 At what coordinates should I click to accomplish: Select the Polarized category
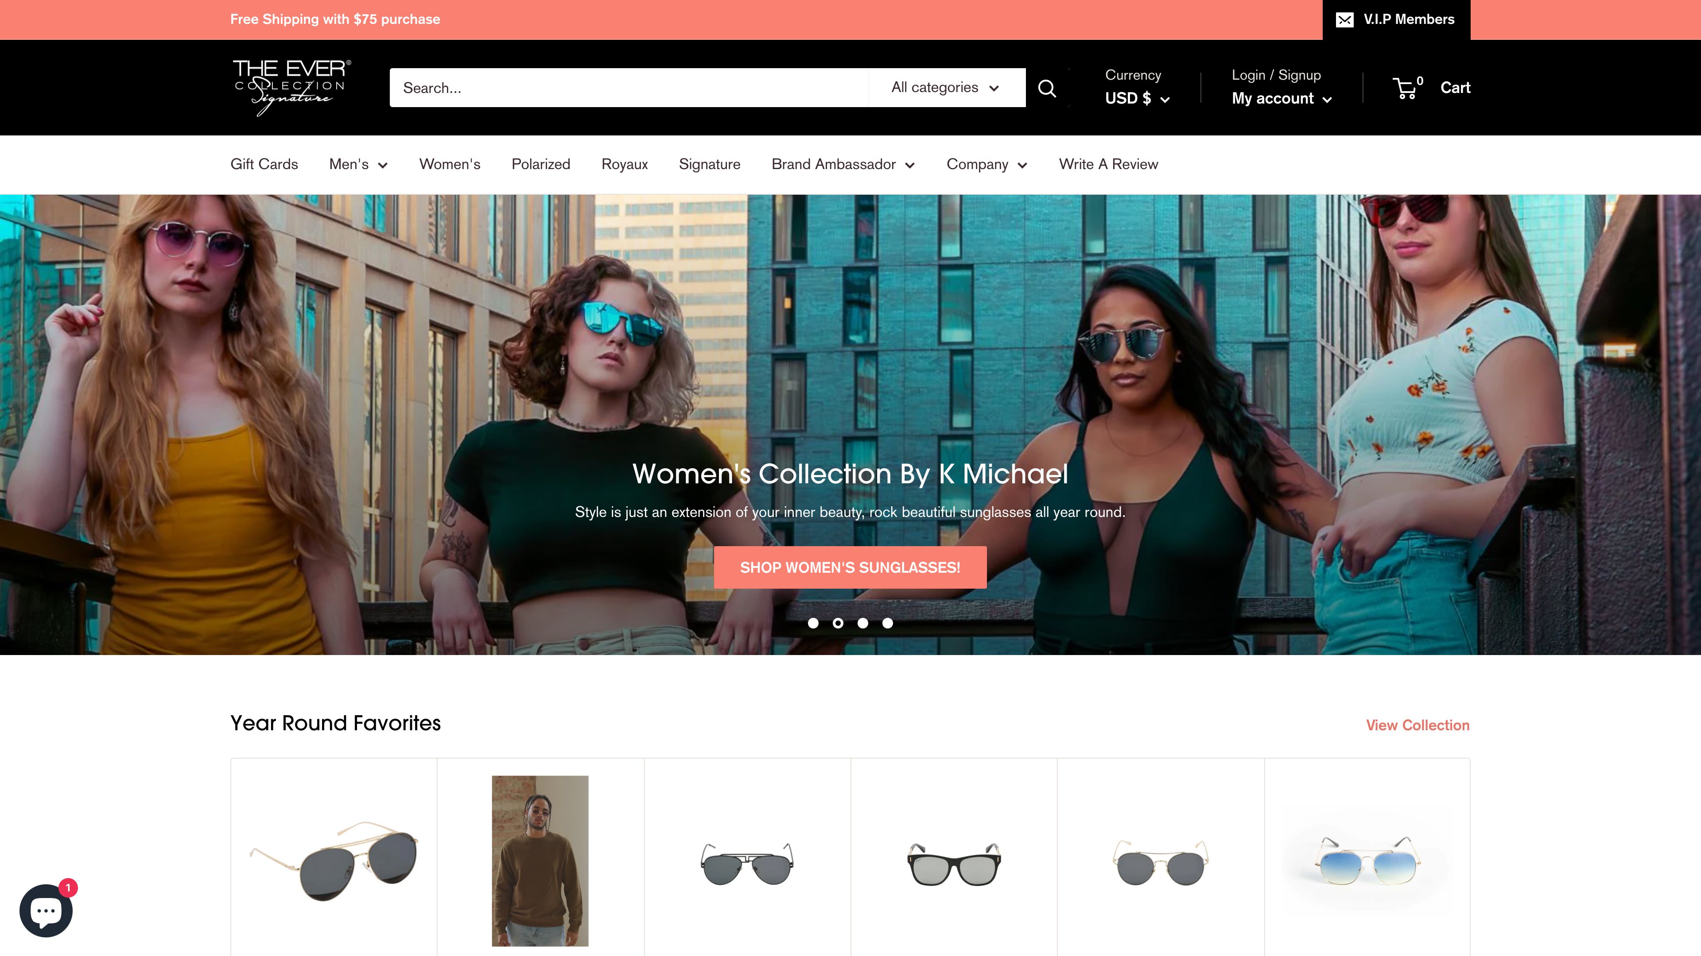(x=541, y=164)
